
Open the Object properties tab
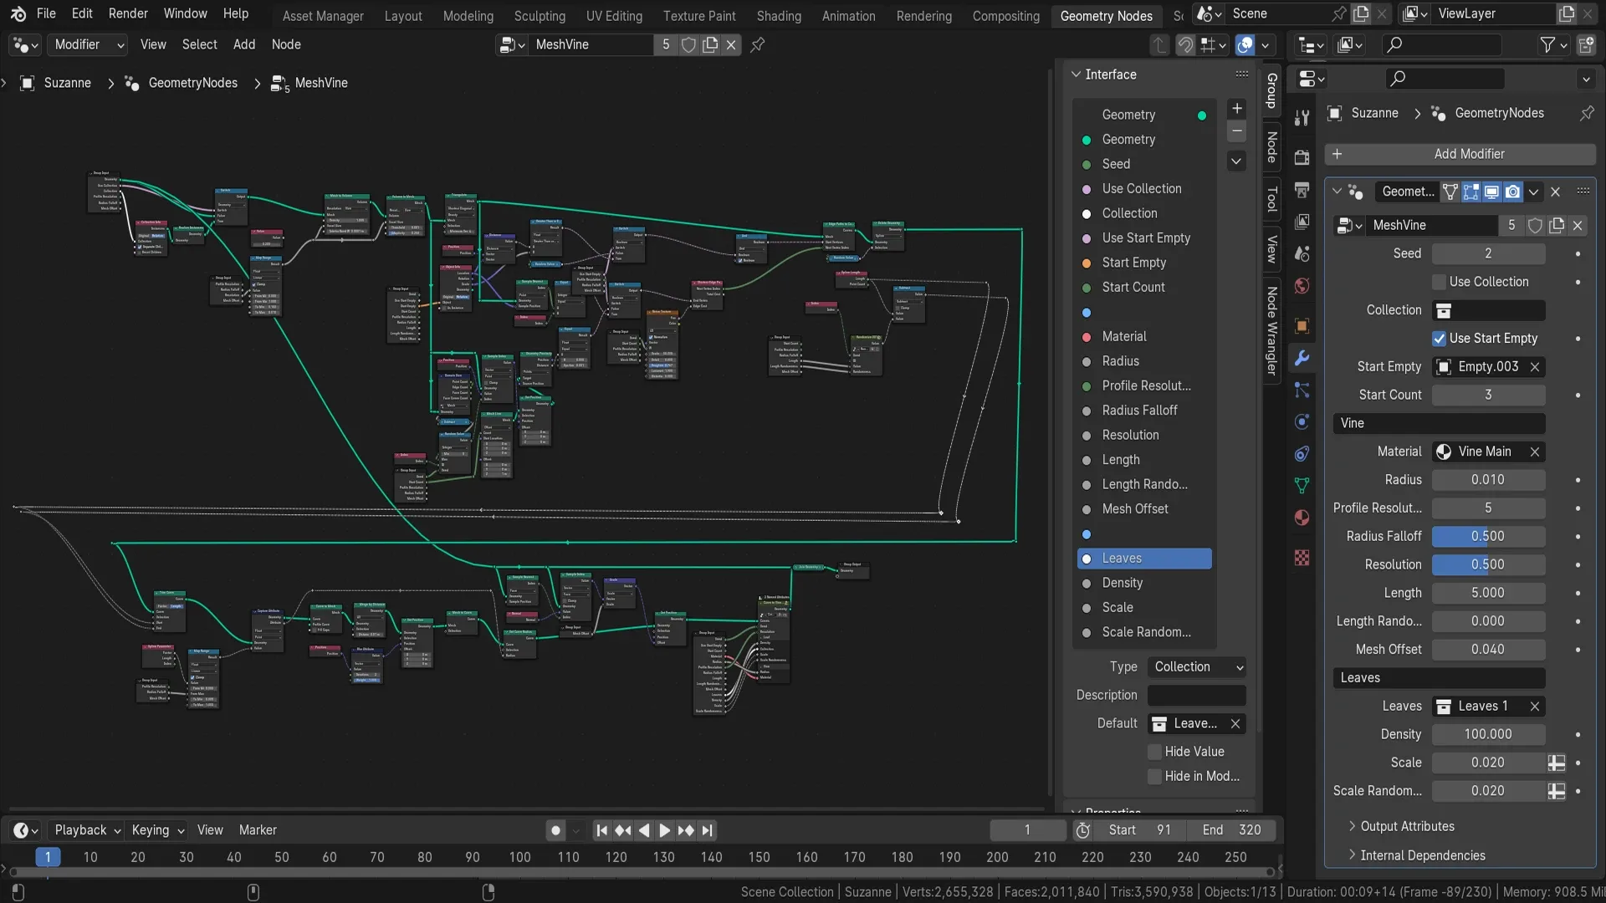pos(1302,325)
